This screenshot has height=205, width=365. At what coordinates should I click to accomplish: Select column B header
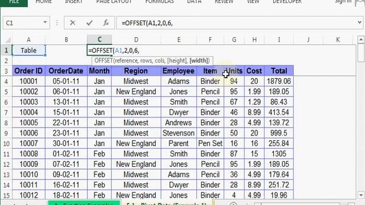(66, 40)
